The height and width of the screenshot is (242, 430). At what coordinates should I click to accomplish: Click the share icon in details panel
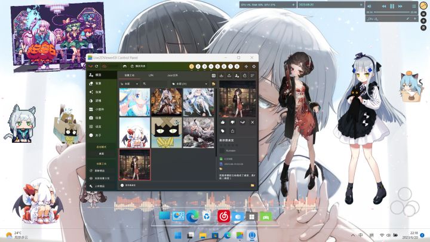coord(232,131)
